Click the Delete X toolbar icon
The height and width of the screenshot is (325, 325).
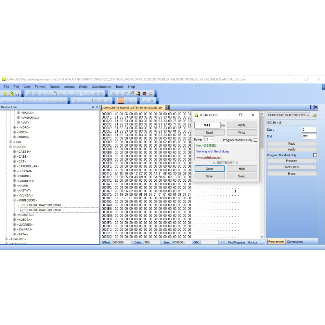tap(61, 94)
